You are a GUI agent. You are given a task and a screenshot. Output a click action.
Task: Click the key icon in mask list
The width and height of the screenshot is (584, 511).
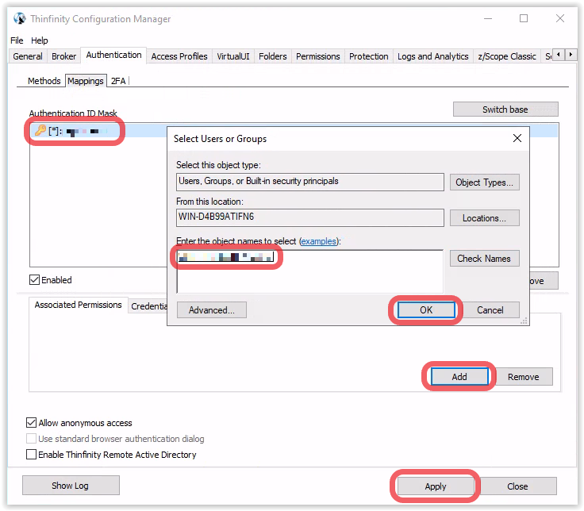pos(40,130)
